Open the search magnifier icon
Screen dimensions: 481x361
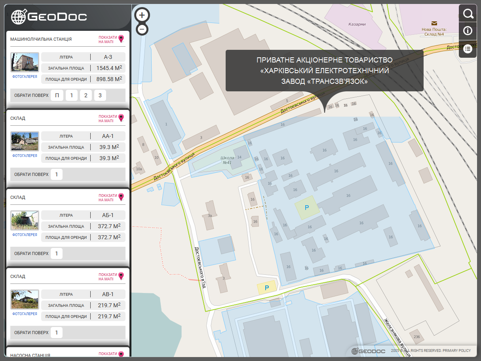468,14
